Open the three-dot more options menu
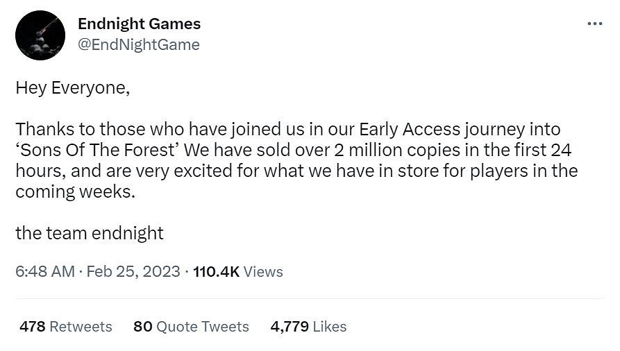 (x=594, y=24)
